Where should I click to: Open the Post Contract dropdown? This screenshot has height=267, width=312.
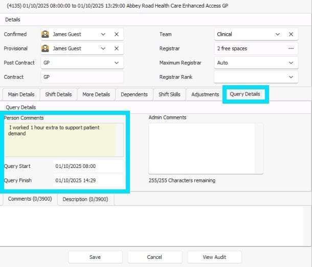click(117, 63)
